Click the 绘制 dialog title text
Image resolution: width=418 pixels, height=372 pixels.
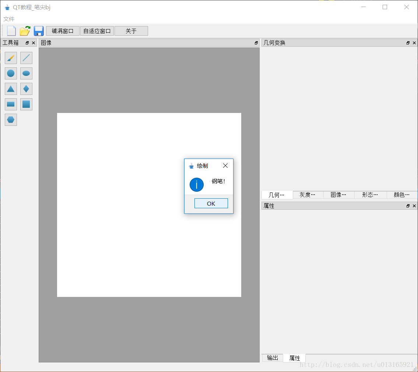[202, 166]
